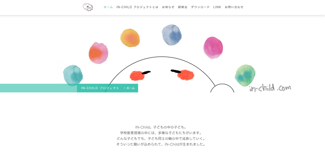Viewport: 325px width, 158px height.
Task: Click IN-CHILD プロジェクト breadcrumb link
Action: tap(100, 88)
